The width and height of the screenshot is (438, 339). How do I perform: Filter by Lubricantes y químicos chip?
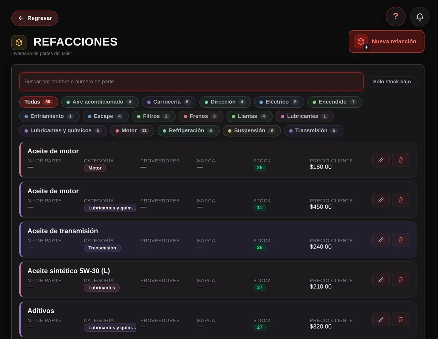pos(63,131)
